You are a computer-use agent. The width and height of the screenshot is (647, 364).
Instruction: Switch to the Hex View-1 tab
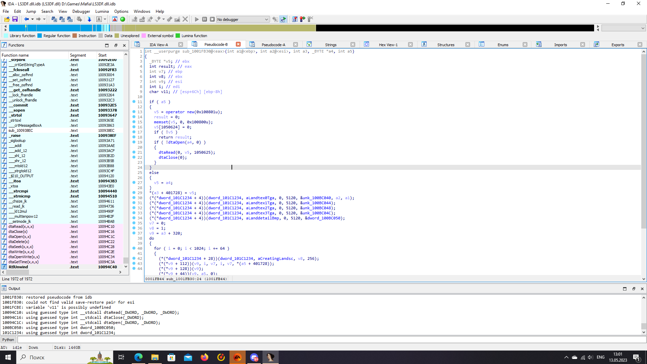click(388, 44)
